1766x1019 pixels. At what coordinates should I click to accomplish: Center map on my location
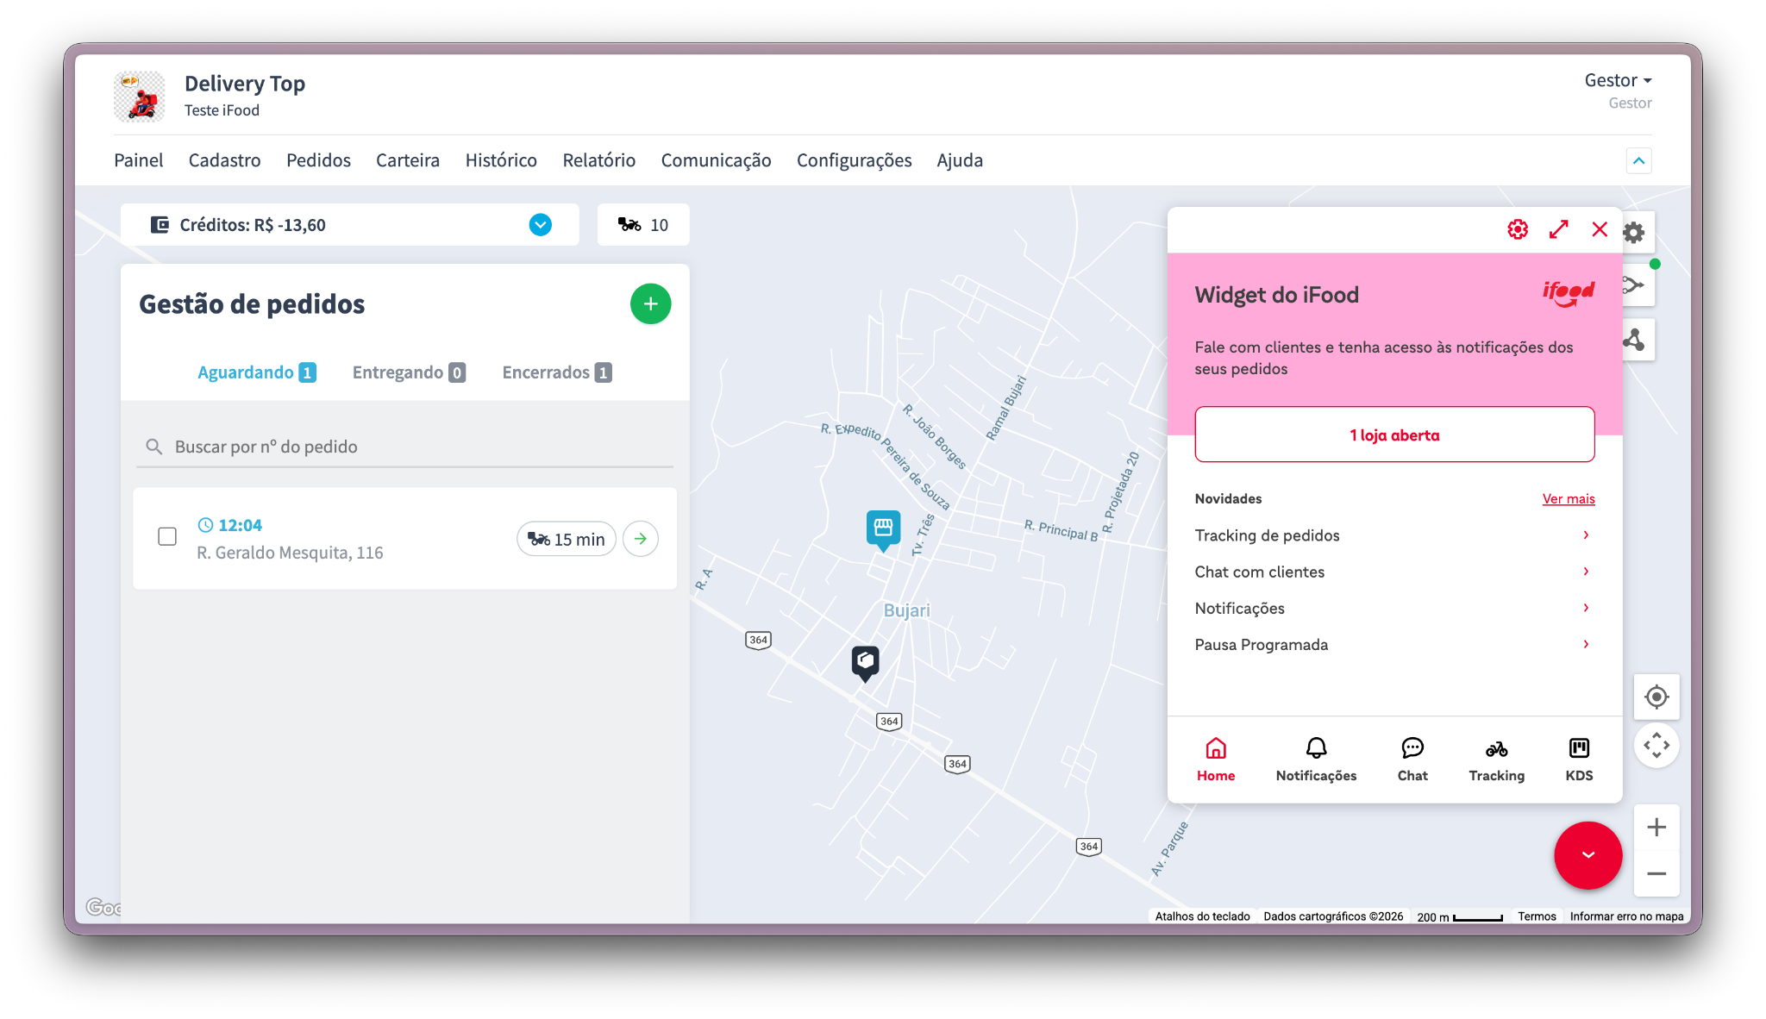(x=1656, y=697)
